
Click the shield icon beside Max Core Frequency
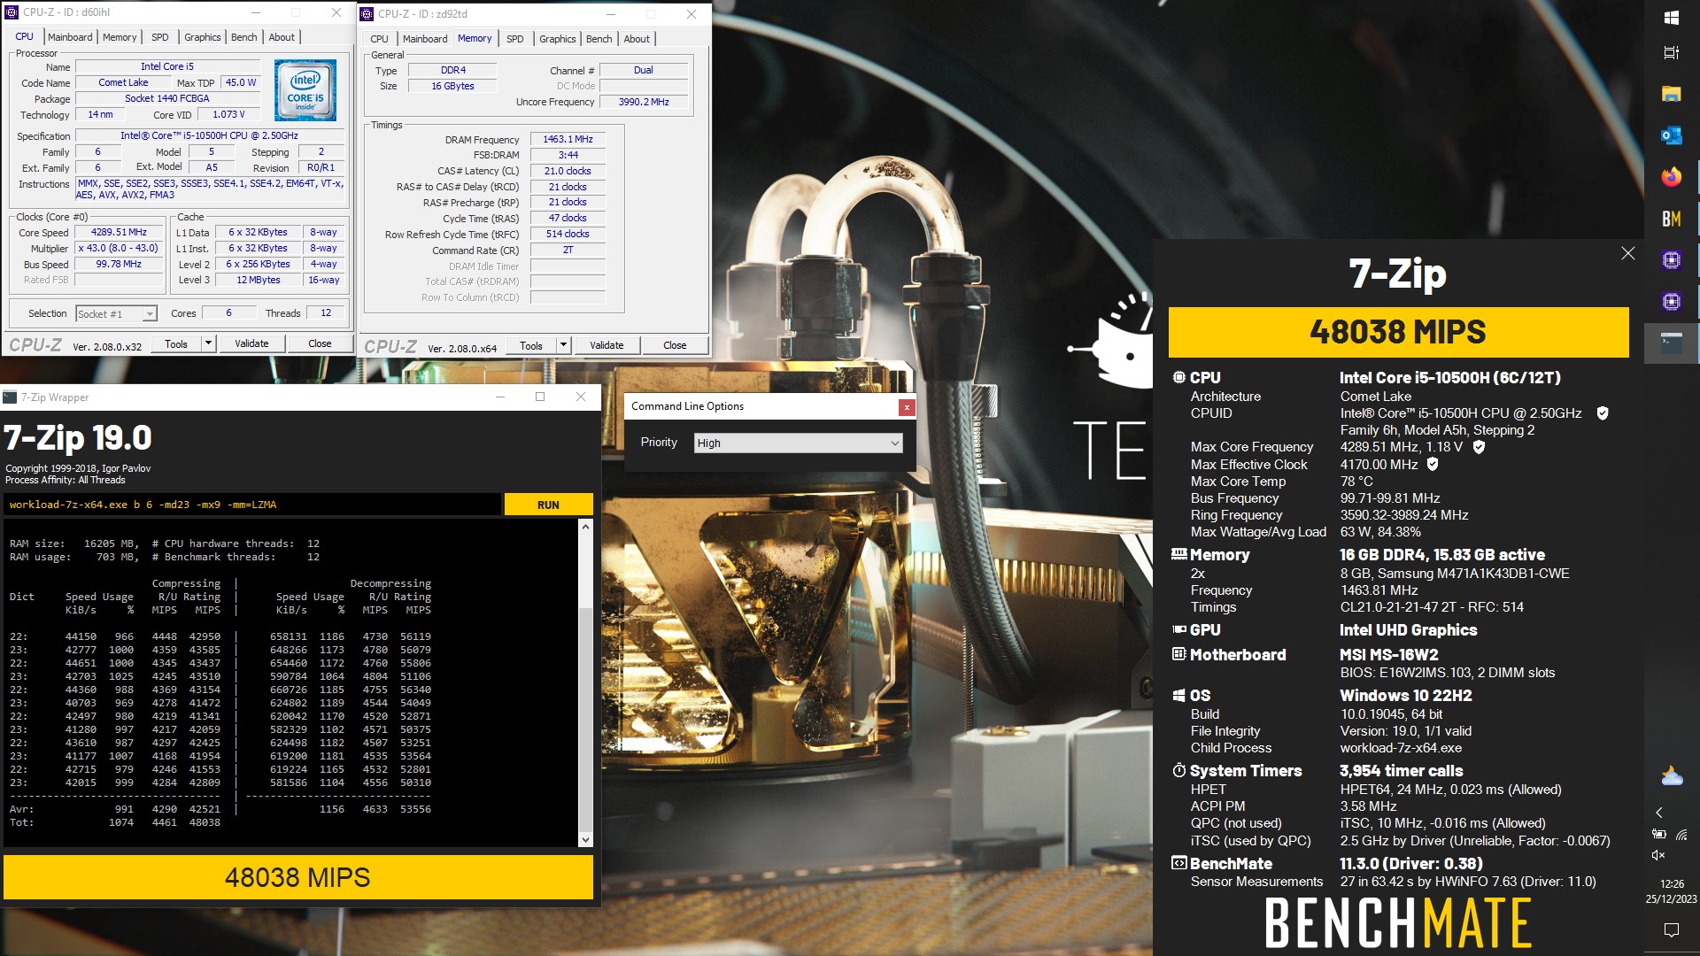[x=1479, y=447]
